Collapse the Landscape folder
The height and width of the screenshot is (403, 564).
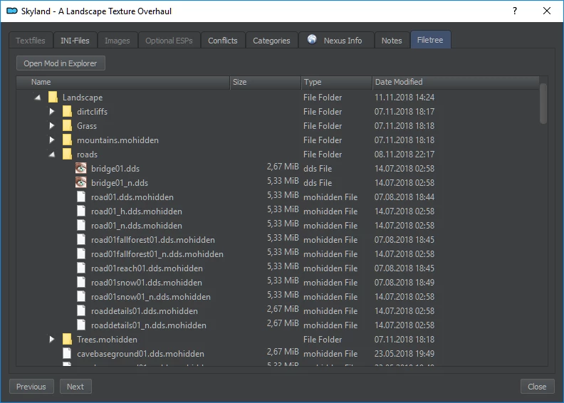pyautogui.click(x=38, y=98)
